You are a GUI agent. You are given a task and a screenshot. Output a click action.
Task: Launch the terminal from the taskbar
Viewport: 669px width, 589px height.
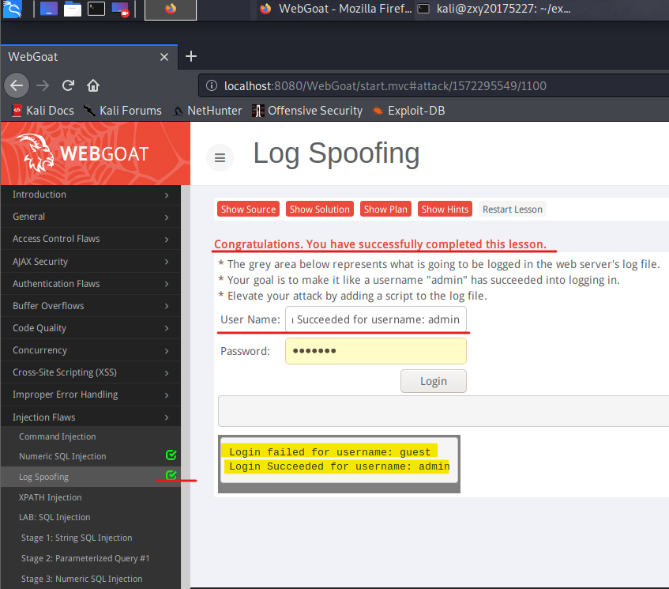(x=96, y=9)
